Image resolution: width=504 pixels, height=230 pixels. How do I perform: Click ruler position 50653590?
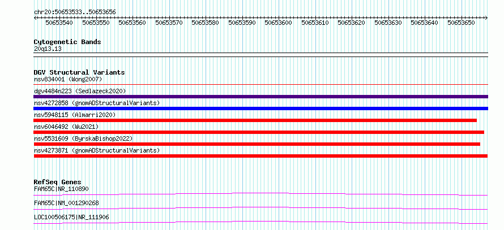pyautogui.click(x=242, y=23)
